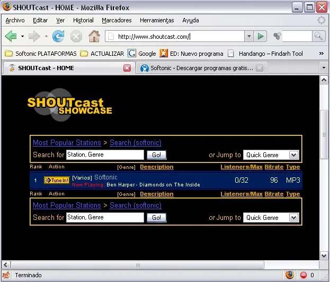Select the search engine icon
Screen dimensions: 330x282
click(x=277, y=36)
